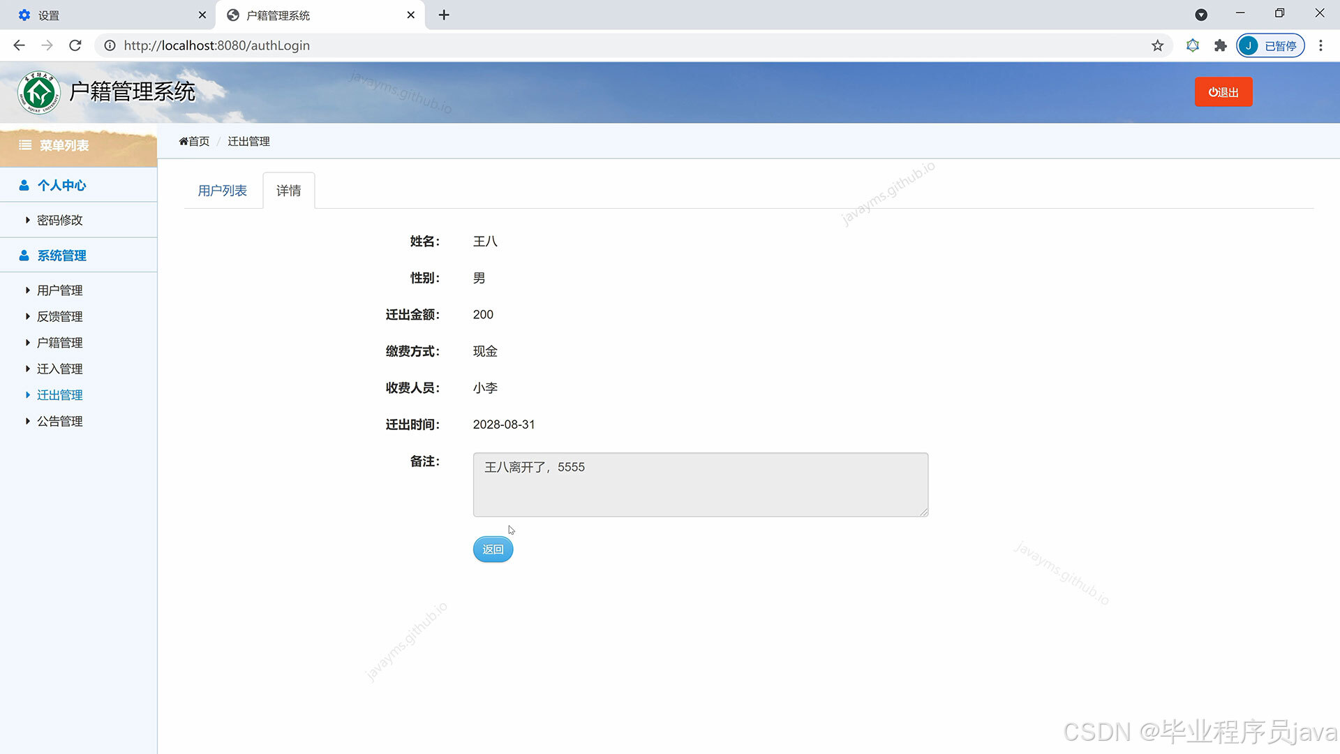Screen dimensions: 1340x754
Task: Open 密码修改 in the sidebar
Action: pos(60,220)
